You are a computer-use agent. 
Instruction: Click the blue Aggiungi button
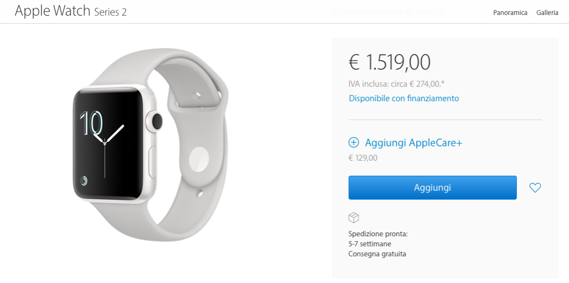(432, 187)
